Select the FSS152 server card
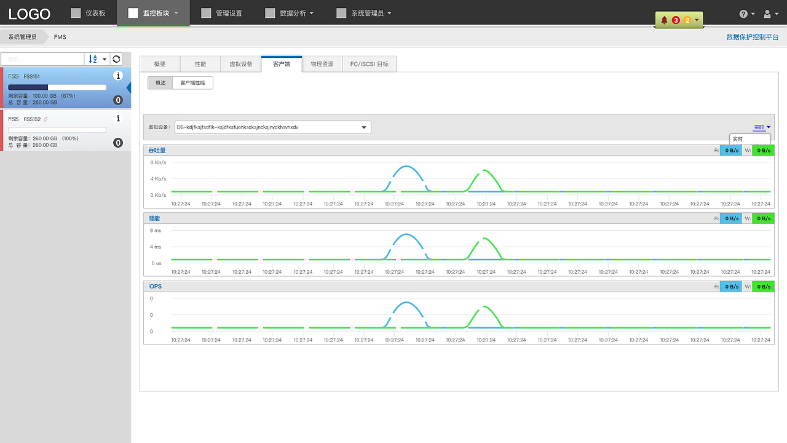 pos(66,130)
